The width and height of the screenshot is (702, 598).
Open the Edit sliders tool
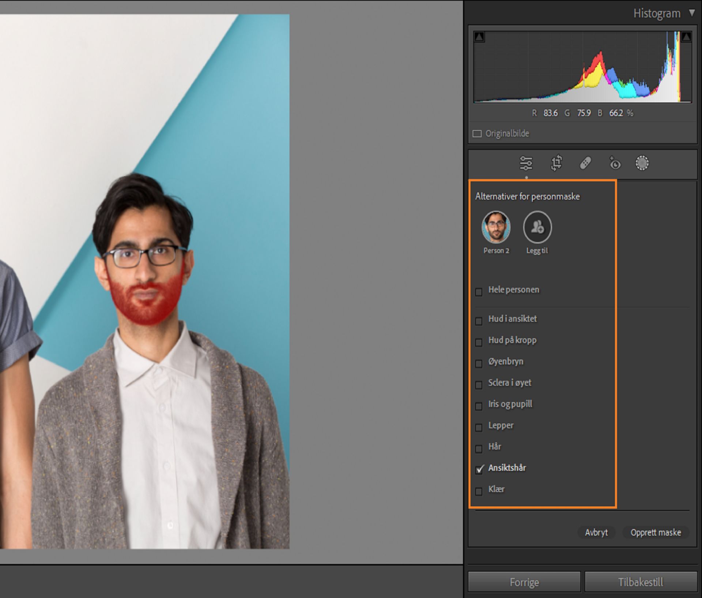point(526,163)
